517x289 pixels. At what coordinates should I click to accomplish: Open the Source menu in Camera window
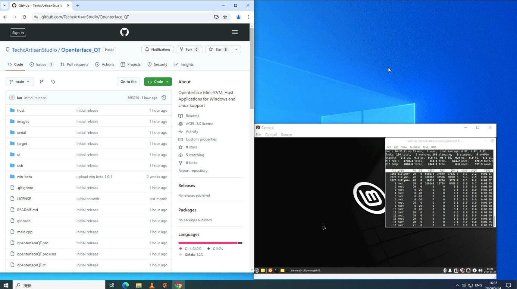pyautogui.click(x=286, y=134)
